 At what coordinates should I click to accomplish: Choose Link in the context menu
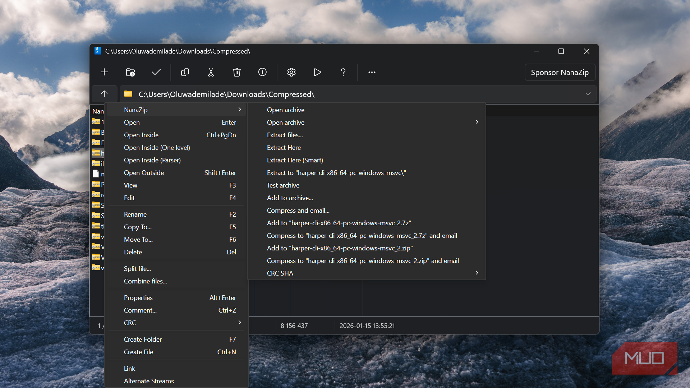point(176,369)
